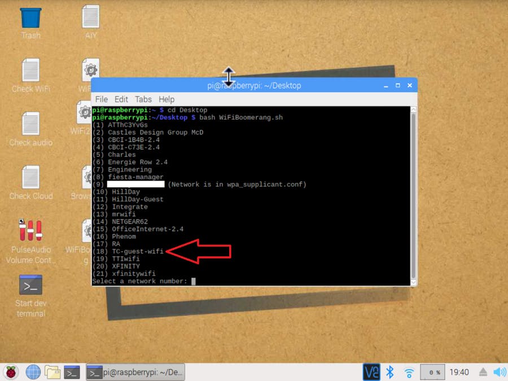
Task: Open the File menu in the terminal
Action: 101,99
